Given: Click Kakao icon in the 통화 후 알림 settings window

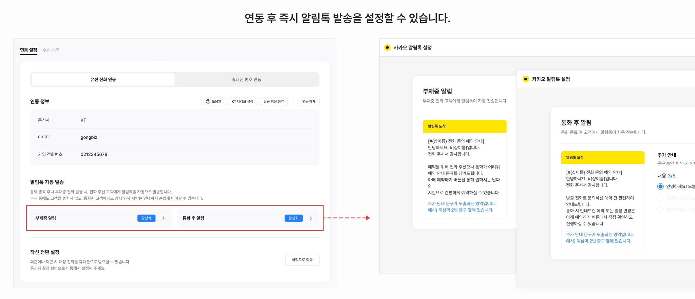Looking at the screenshot, I should coord(526,79).
